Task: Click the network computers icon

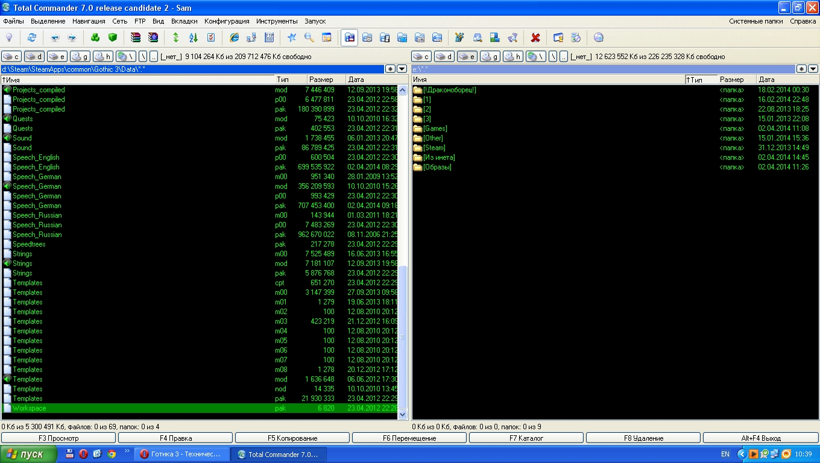Action: point(251,37)
